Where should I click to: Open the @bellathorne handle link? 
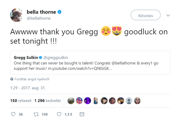click(38, 18)
